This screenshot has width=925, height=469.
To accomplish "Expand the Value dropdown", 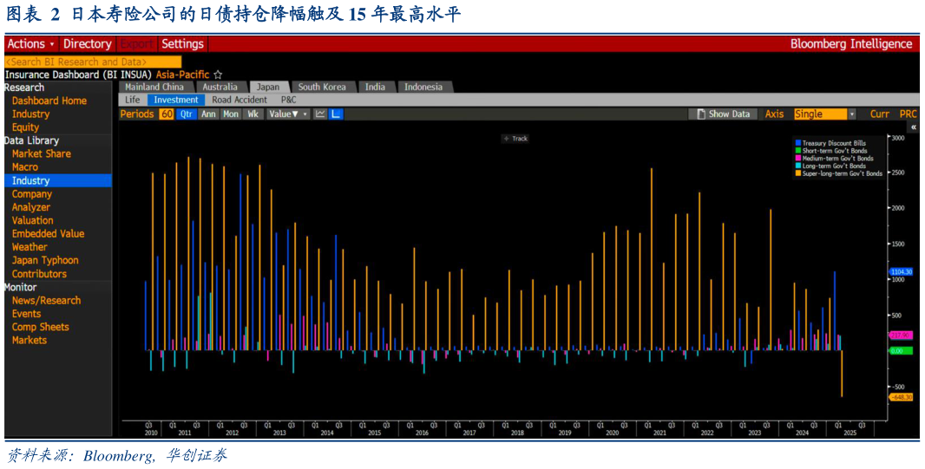I will click(288, 114).
